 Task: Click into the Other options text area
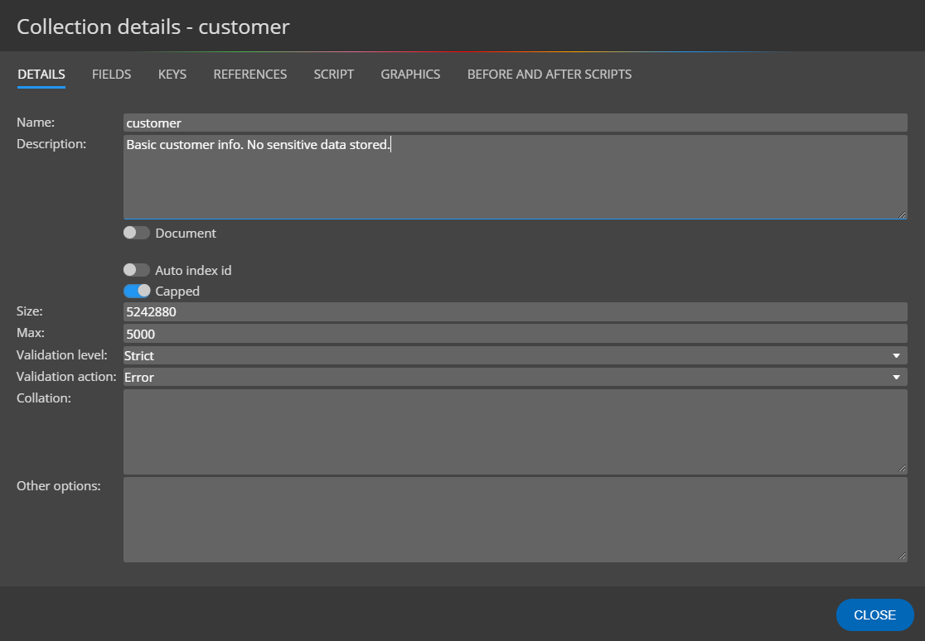click(515, 519)
